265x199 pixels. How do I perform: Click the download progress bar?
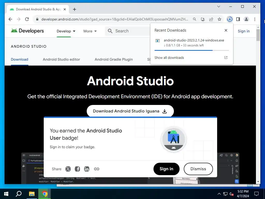click(192, 50)
